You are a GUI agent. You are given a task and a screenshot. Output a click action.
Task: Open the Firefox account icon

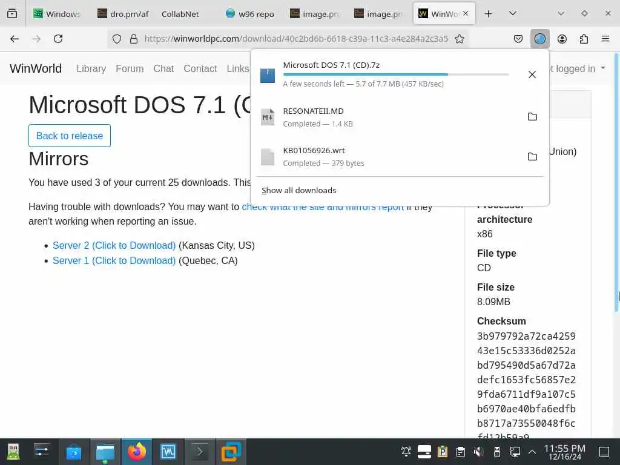point(562,39)
